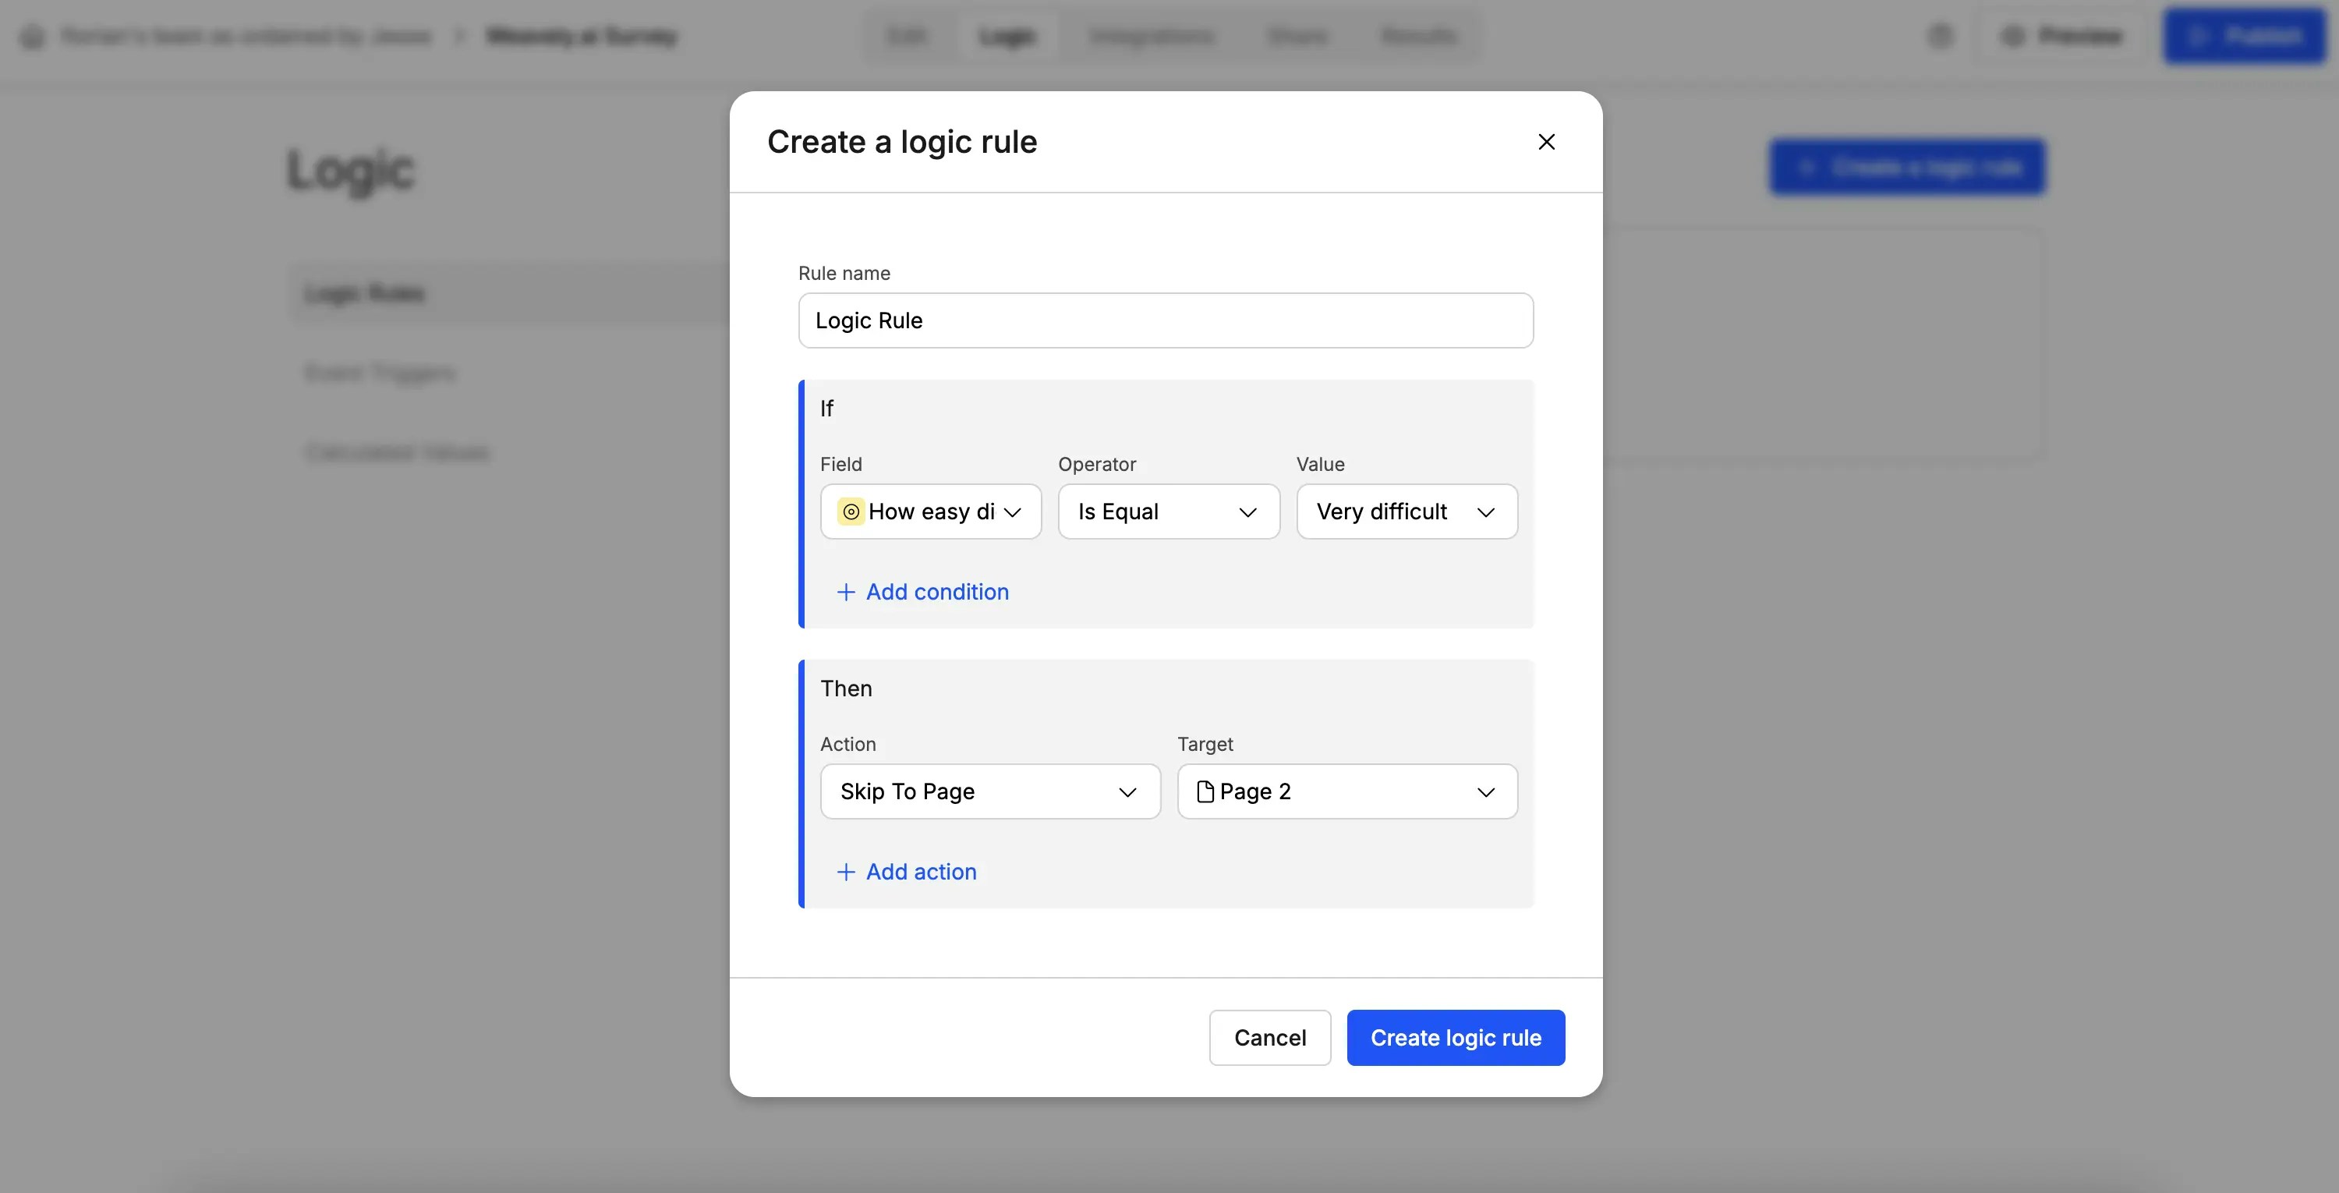Click the Create logic rule button
The image size is (2339, 1193).
tap(1456, 1037)
